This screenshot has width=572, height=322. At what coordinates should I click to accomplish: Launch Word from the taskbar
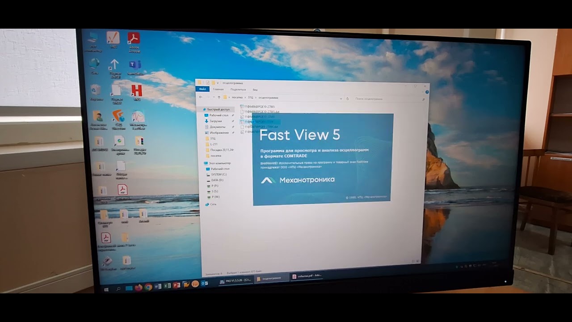coord(158,286)
